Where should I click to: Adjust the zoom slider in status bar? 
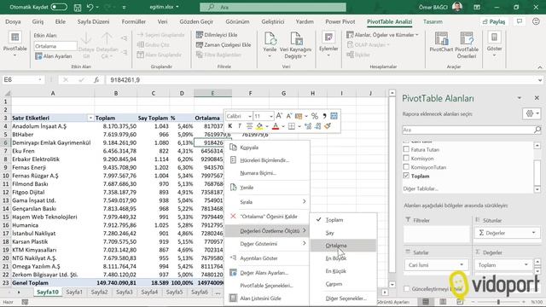[498, 302]
